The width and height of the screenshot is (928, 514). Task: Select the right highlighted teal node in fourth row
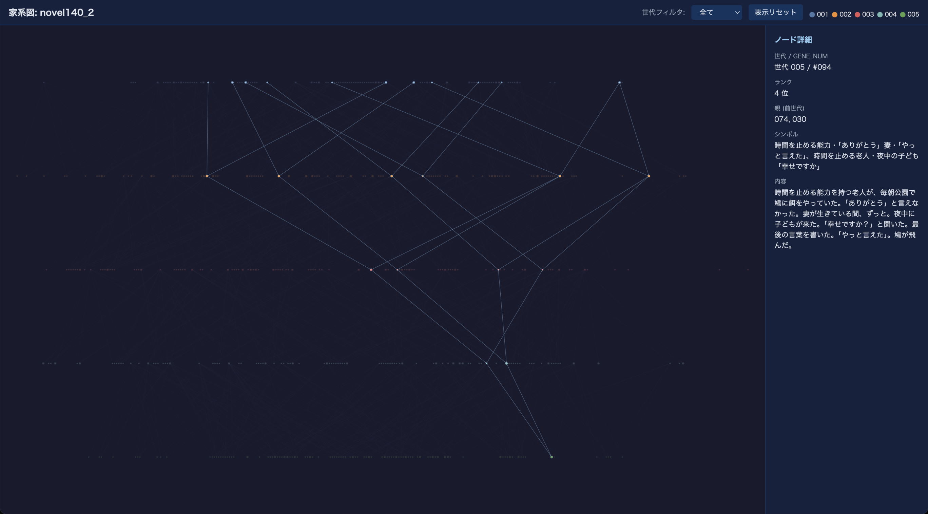[506, 363]
